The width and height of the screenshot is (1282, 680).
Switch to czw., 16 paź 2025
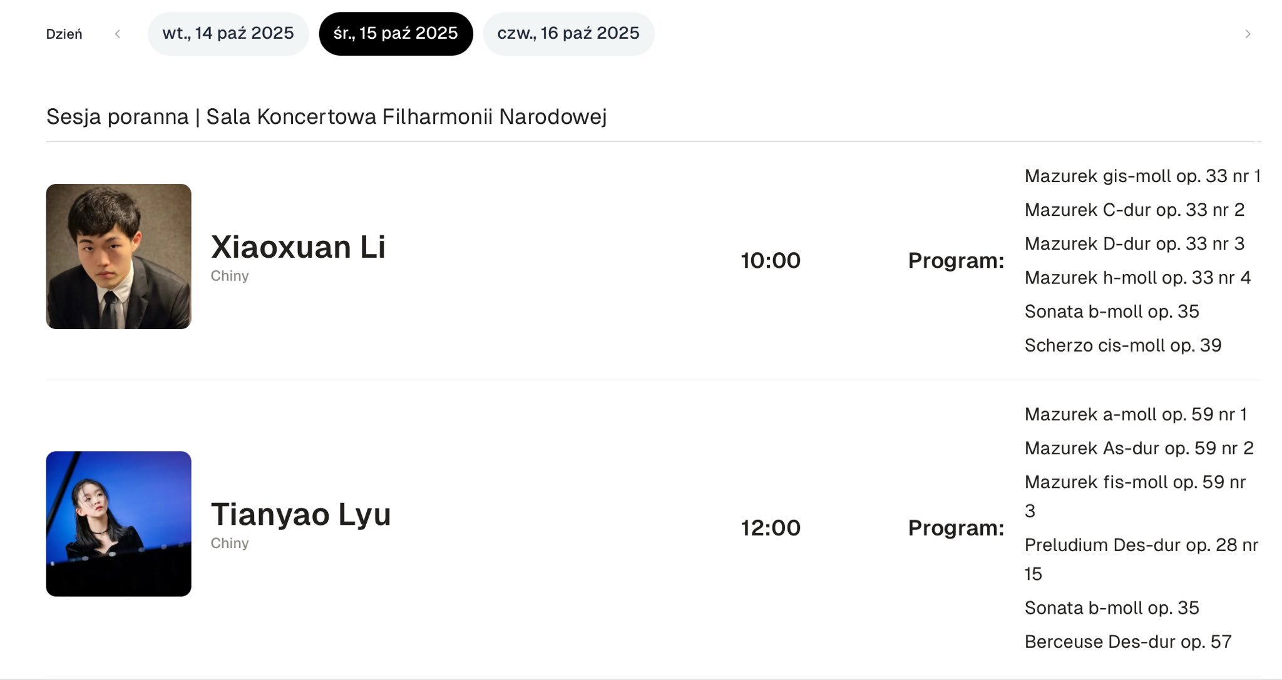coord(568,33)
